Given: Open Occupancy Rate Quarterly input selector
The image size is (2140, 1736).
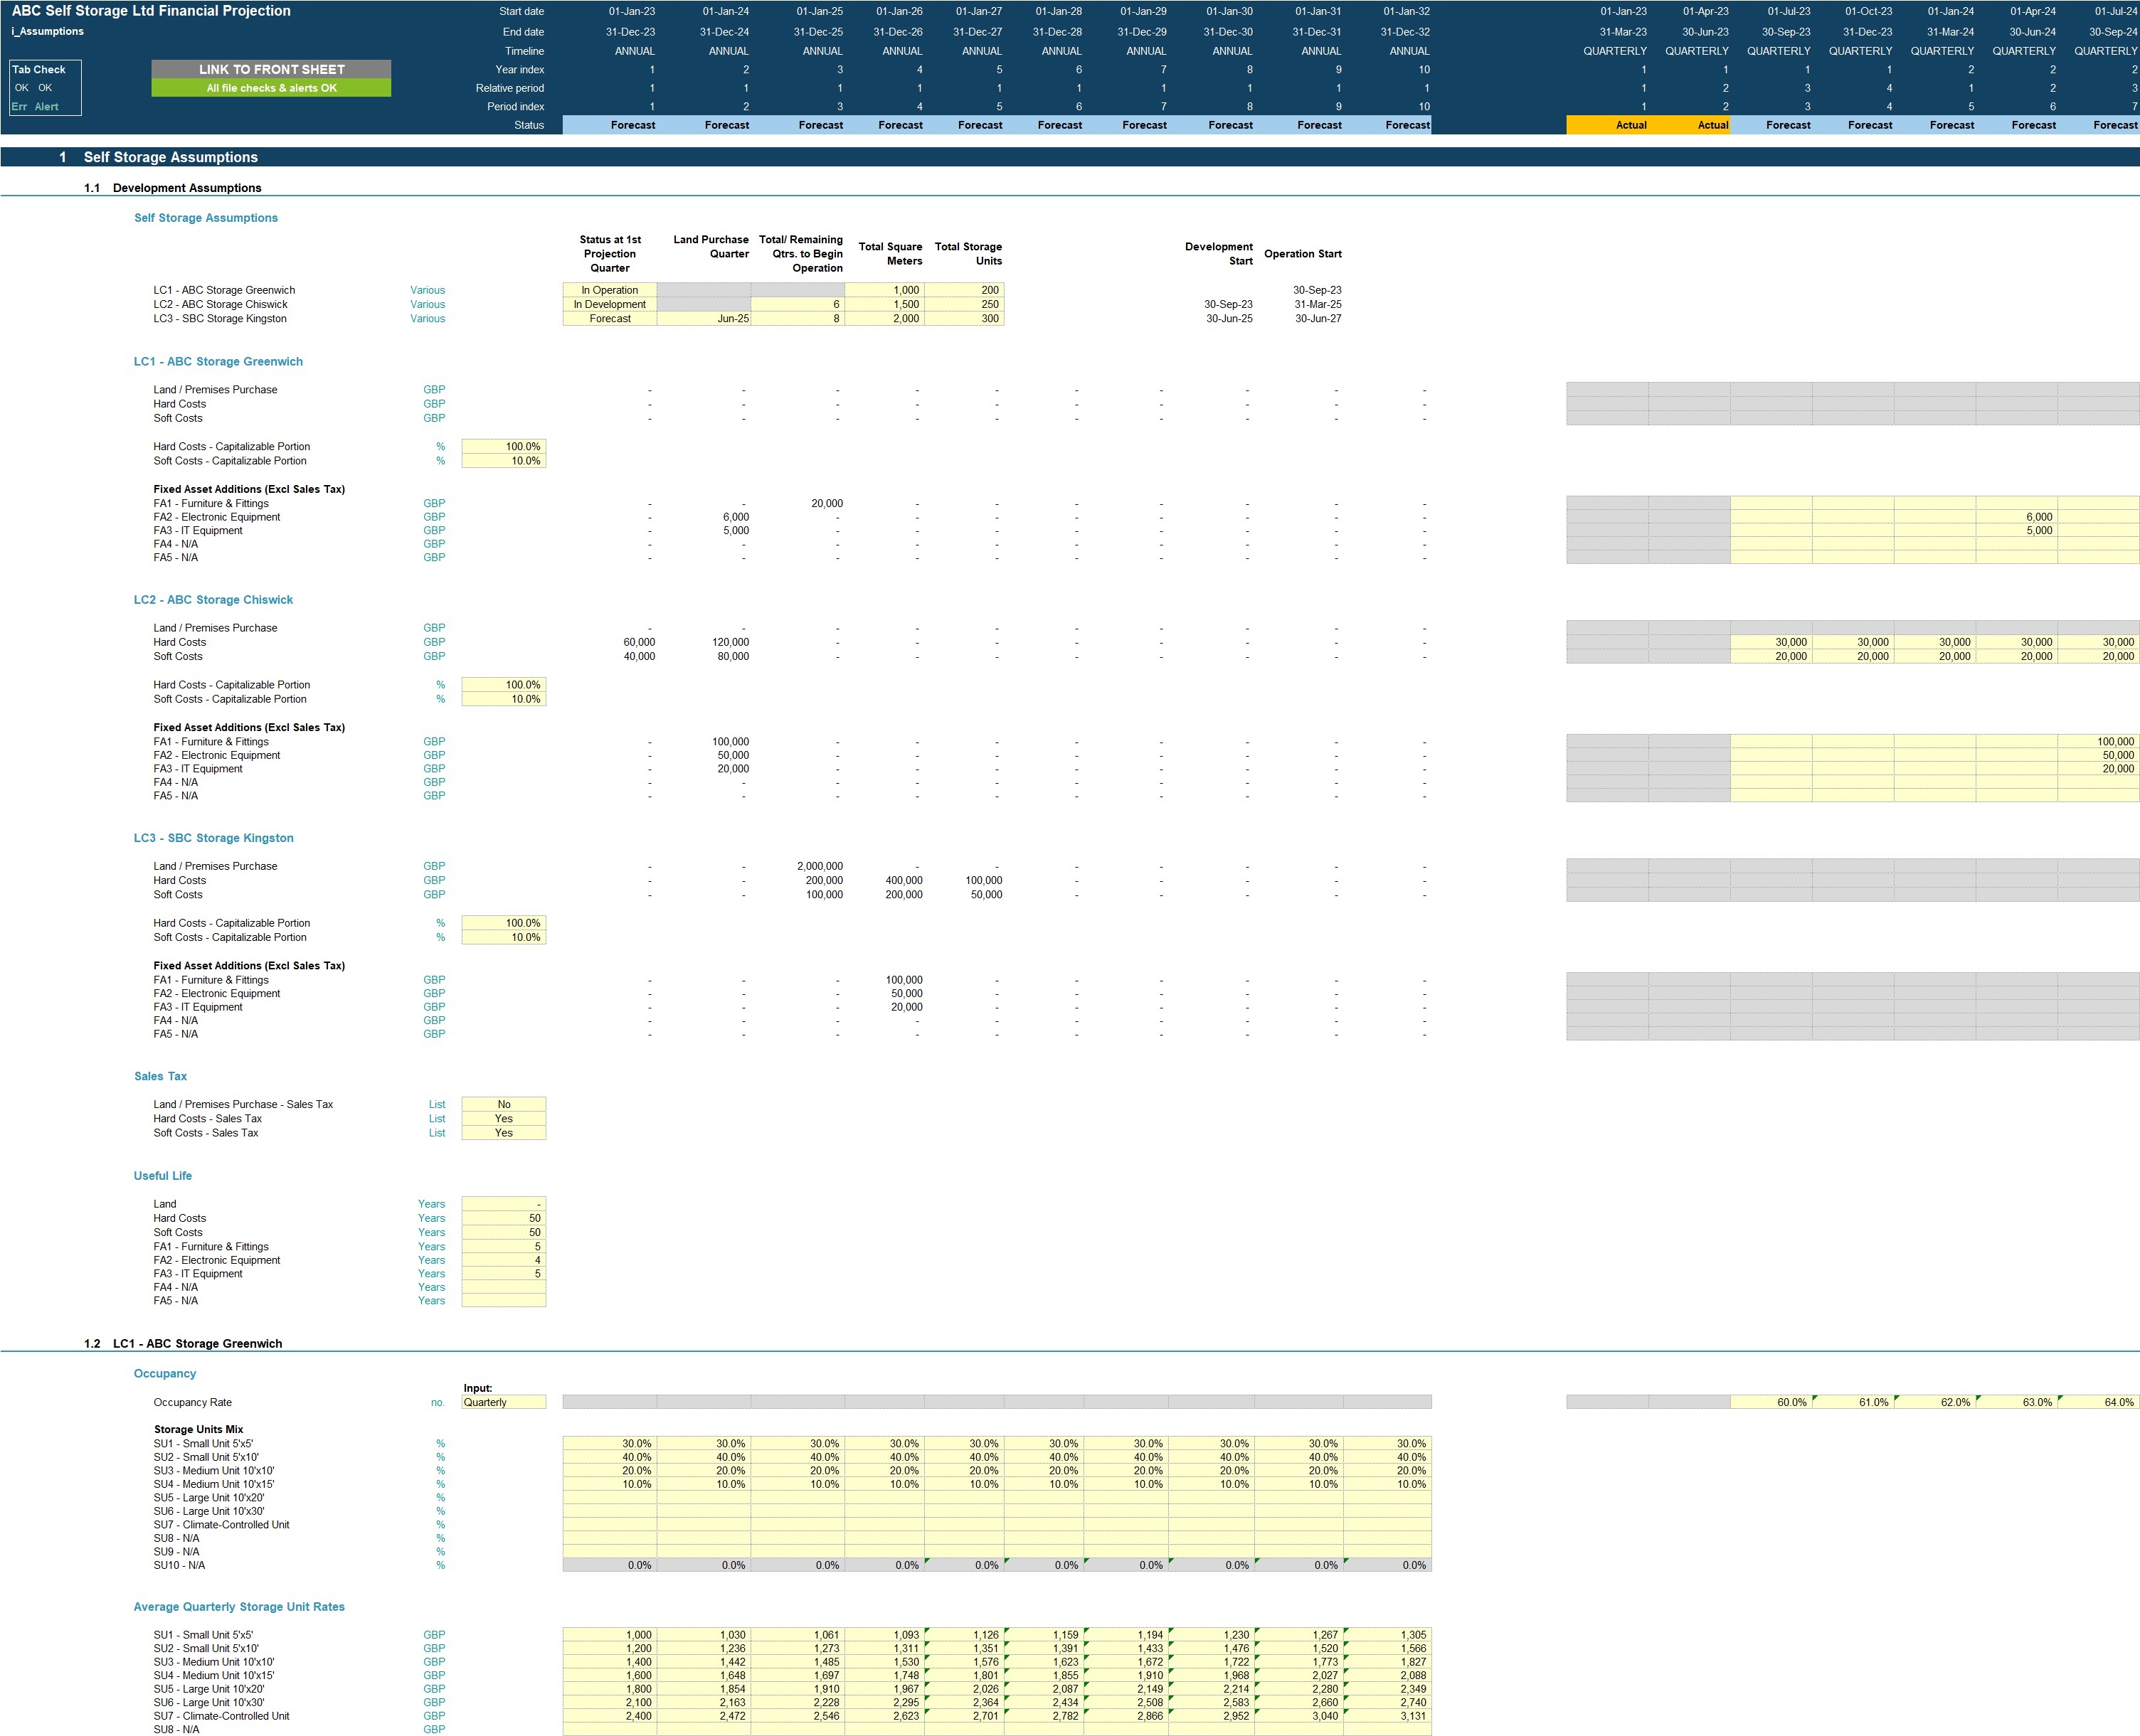Looking at the screenshot, I should coord(503,1402).
